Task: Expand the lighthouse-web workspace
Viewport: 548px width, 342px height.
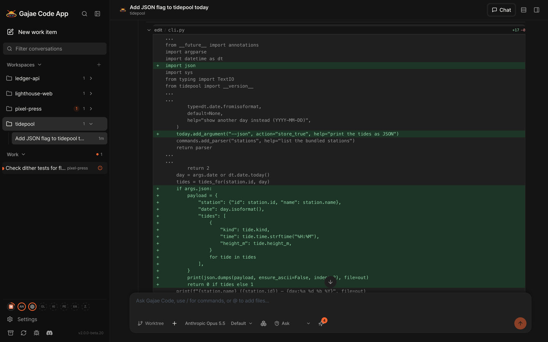Action: tap(91, 93)
